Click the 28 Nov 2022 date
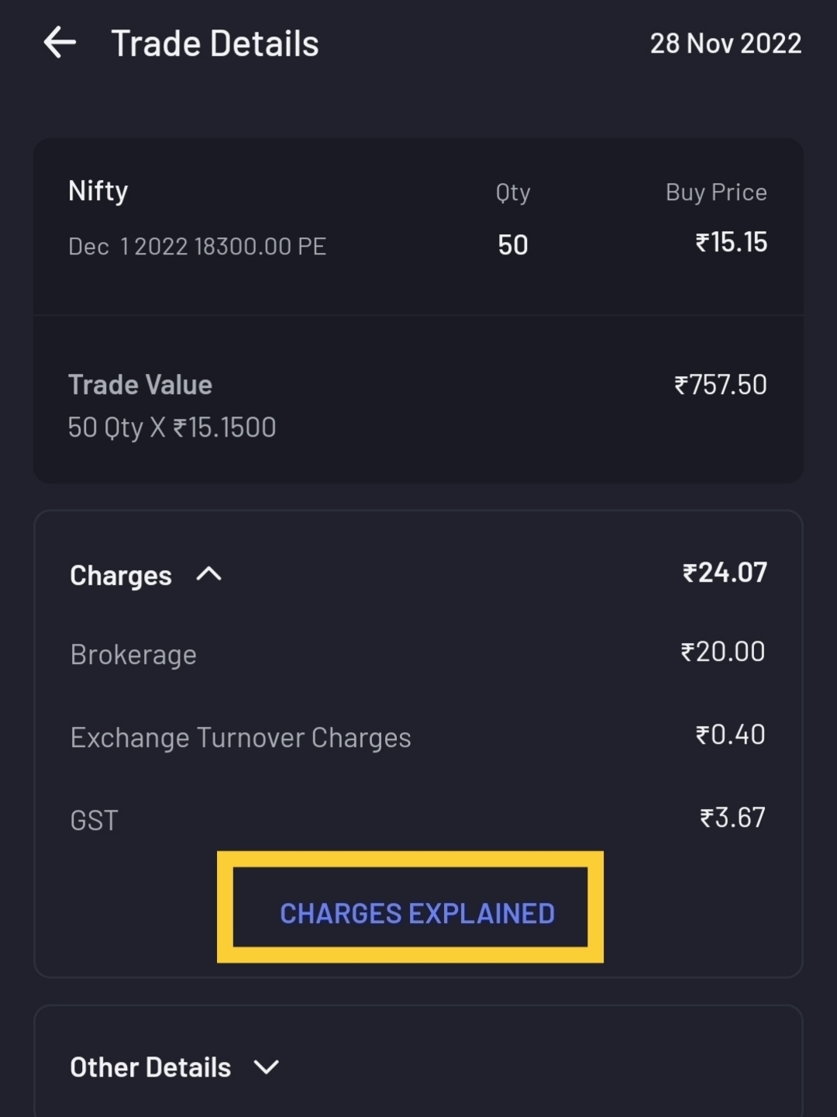The height and width of the screenshot is (1117, 837). [x=725, y=43]
